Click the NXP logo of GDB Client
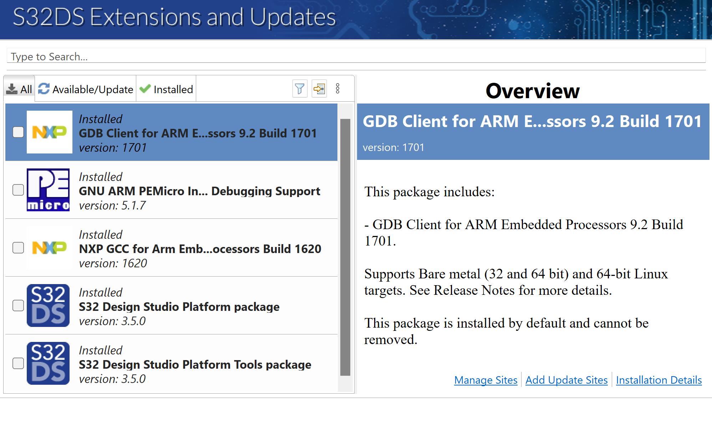712x429 pixels. pyautogui.click(x=49, y=132)
